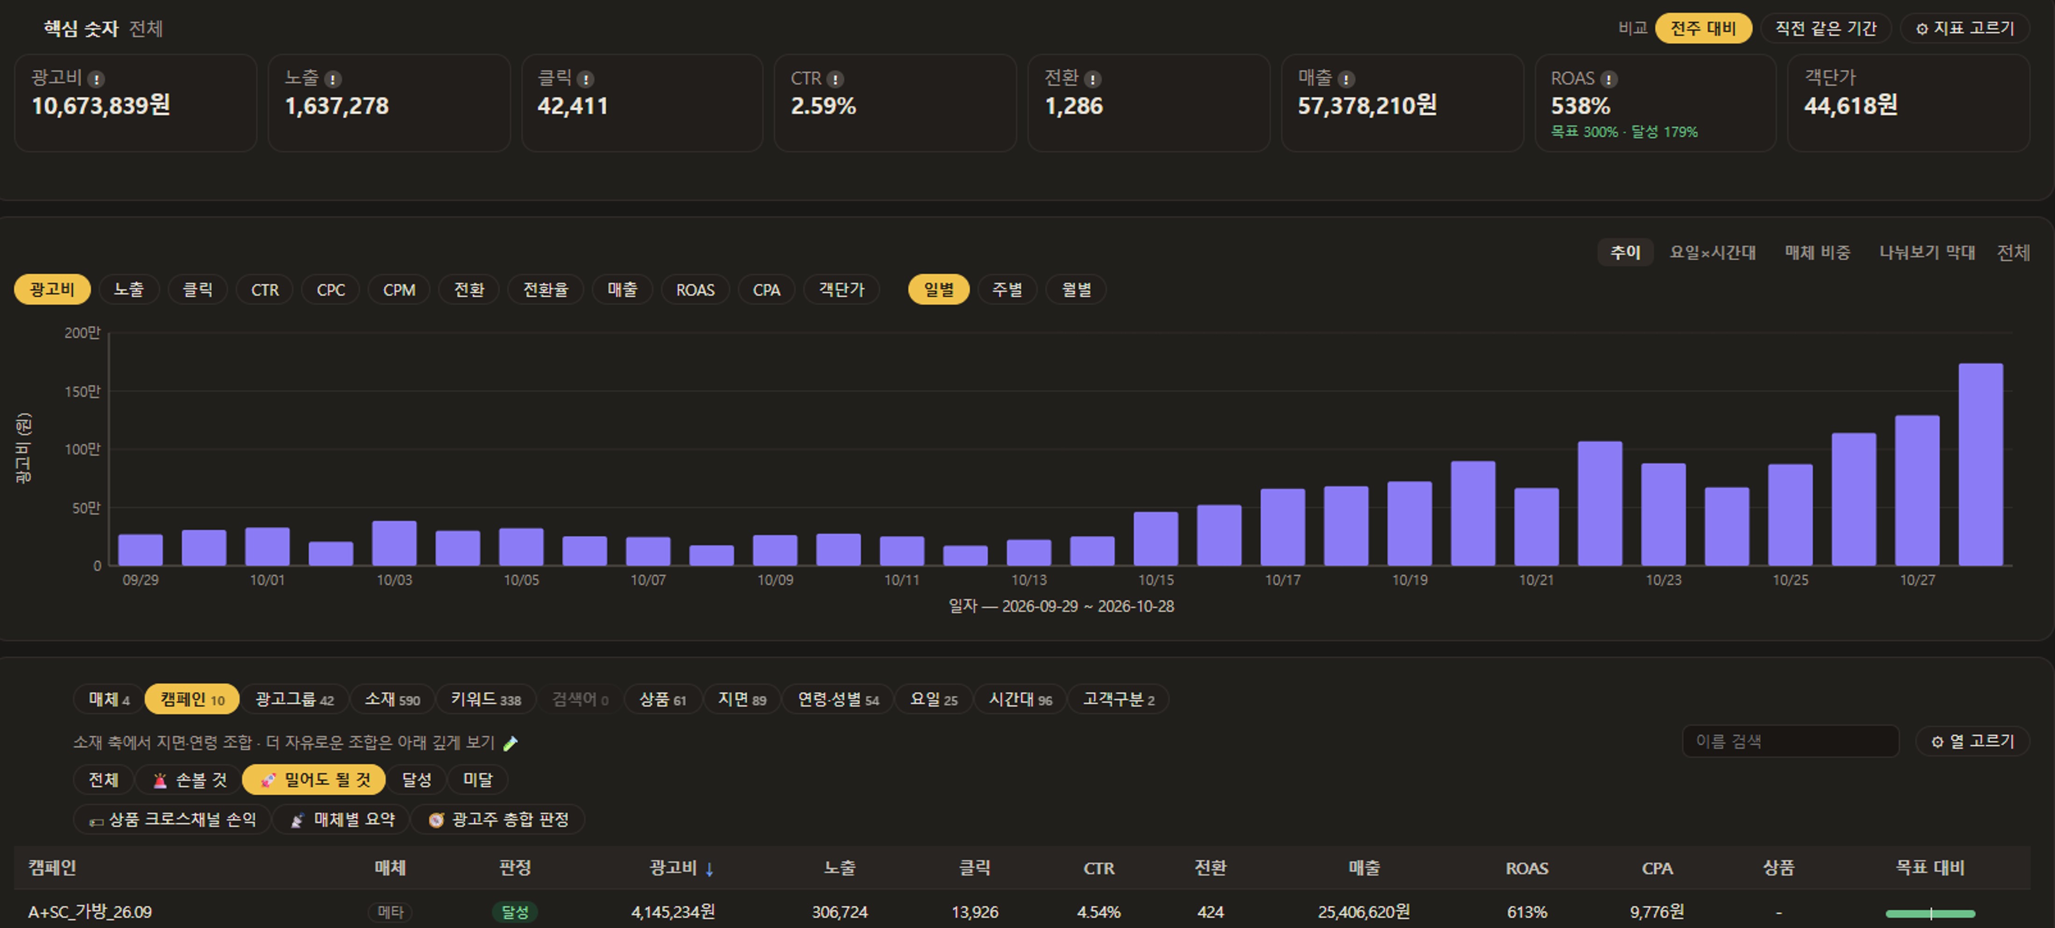
Task: Select the 전환율 metric pill
Action: click(x=546, y=289)
